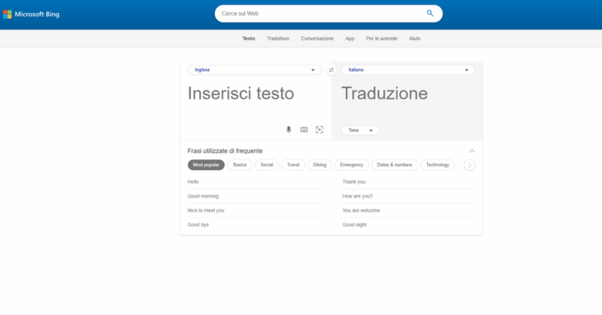602x315 pixels.
Task: Click the image capture translate icon
Action: point(319,130)
